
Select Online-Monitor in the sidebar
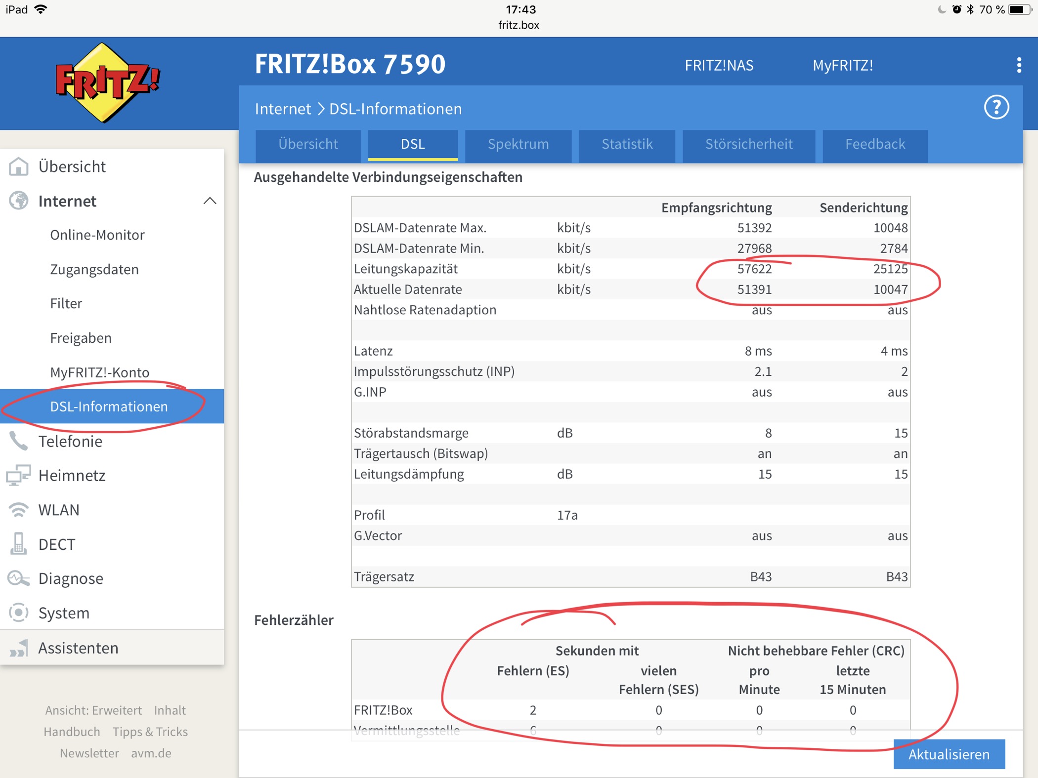(97, 235)
